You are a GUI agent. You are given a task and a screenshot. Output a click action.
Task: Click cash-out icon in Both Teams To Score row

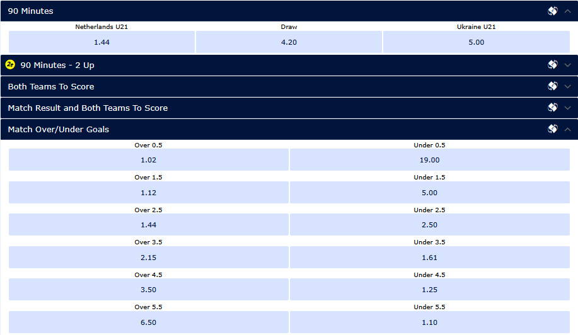[x=553, y=86]
